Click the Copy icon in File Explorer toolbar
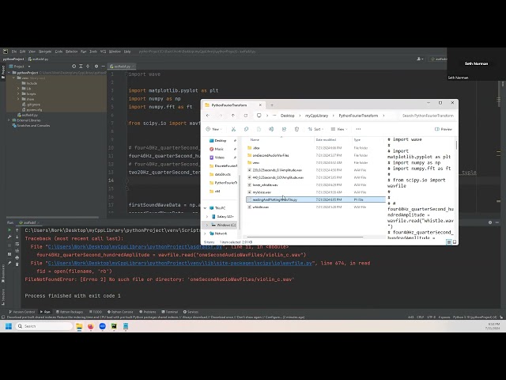This screenshot has width=506, height=380. 247,129
